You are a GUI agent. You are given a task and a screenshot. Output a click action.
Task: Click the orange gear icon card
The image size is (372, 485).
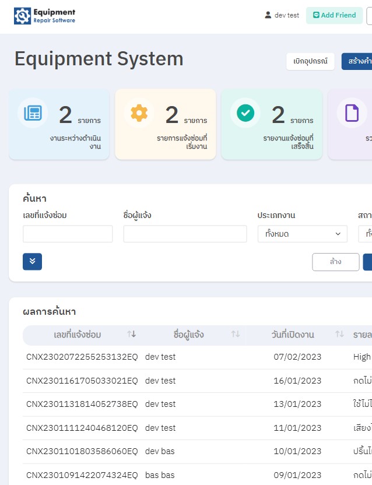coord(139,113)
